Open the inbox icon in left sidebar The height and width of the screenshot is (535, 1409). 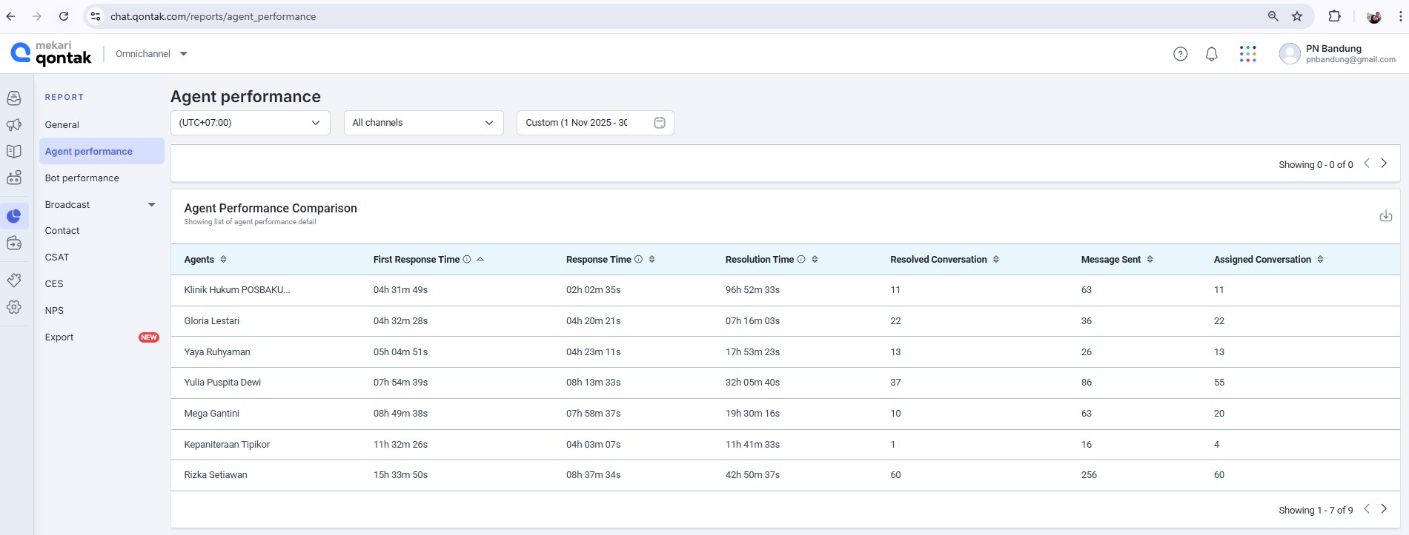point(14,98)
